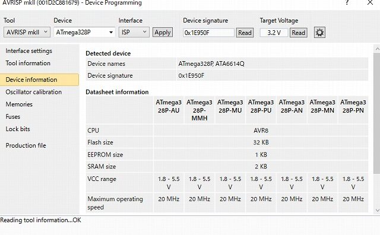Go to Oscillator calibration page
Image resolution: width=380 pixels, height=235 pixels.
point(34,92)
